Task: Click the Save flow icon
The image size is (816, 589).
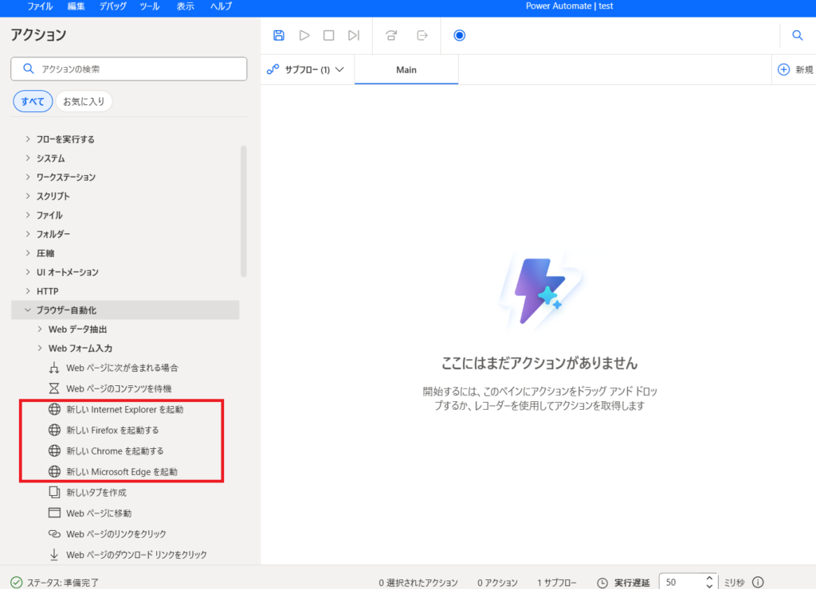Action: 279,35
